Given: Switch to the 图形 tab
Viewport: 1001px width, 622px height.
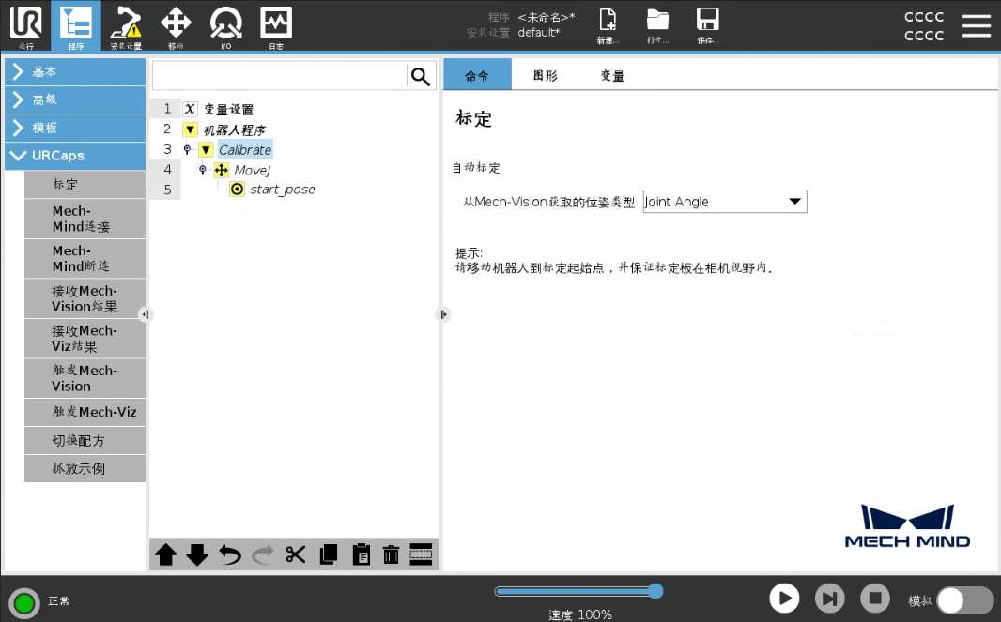Looking at the screenshot, I should [546, 75].
